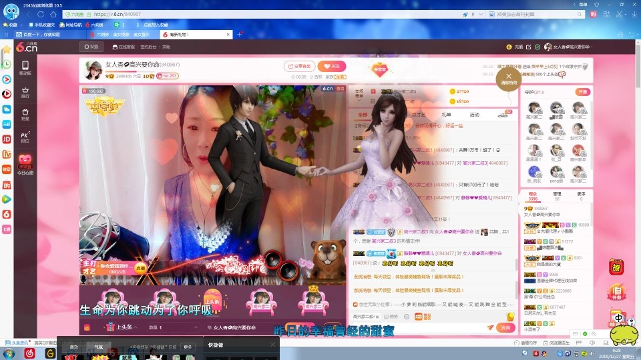Click the microphone icon on the video
The width and height of the screenshot is (641, 360).
83,279
